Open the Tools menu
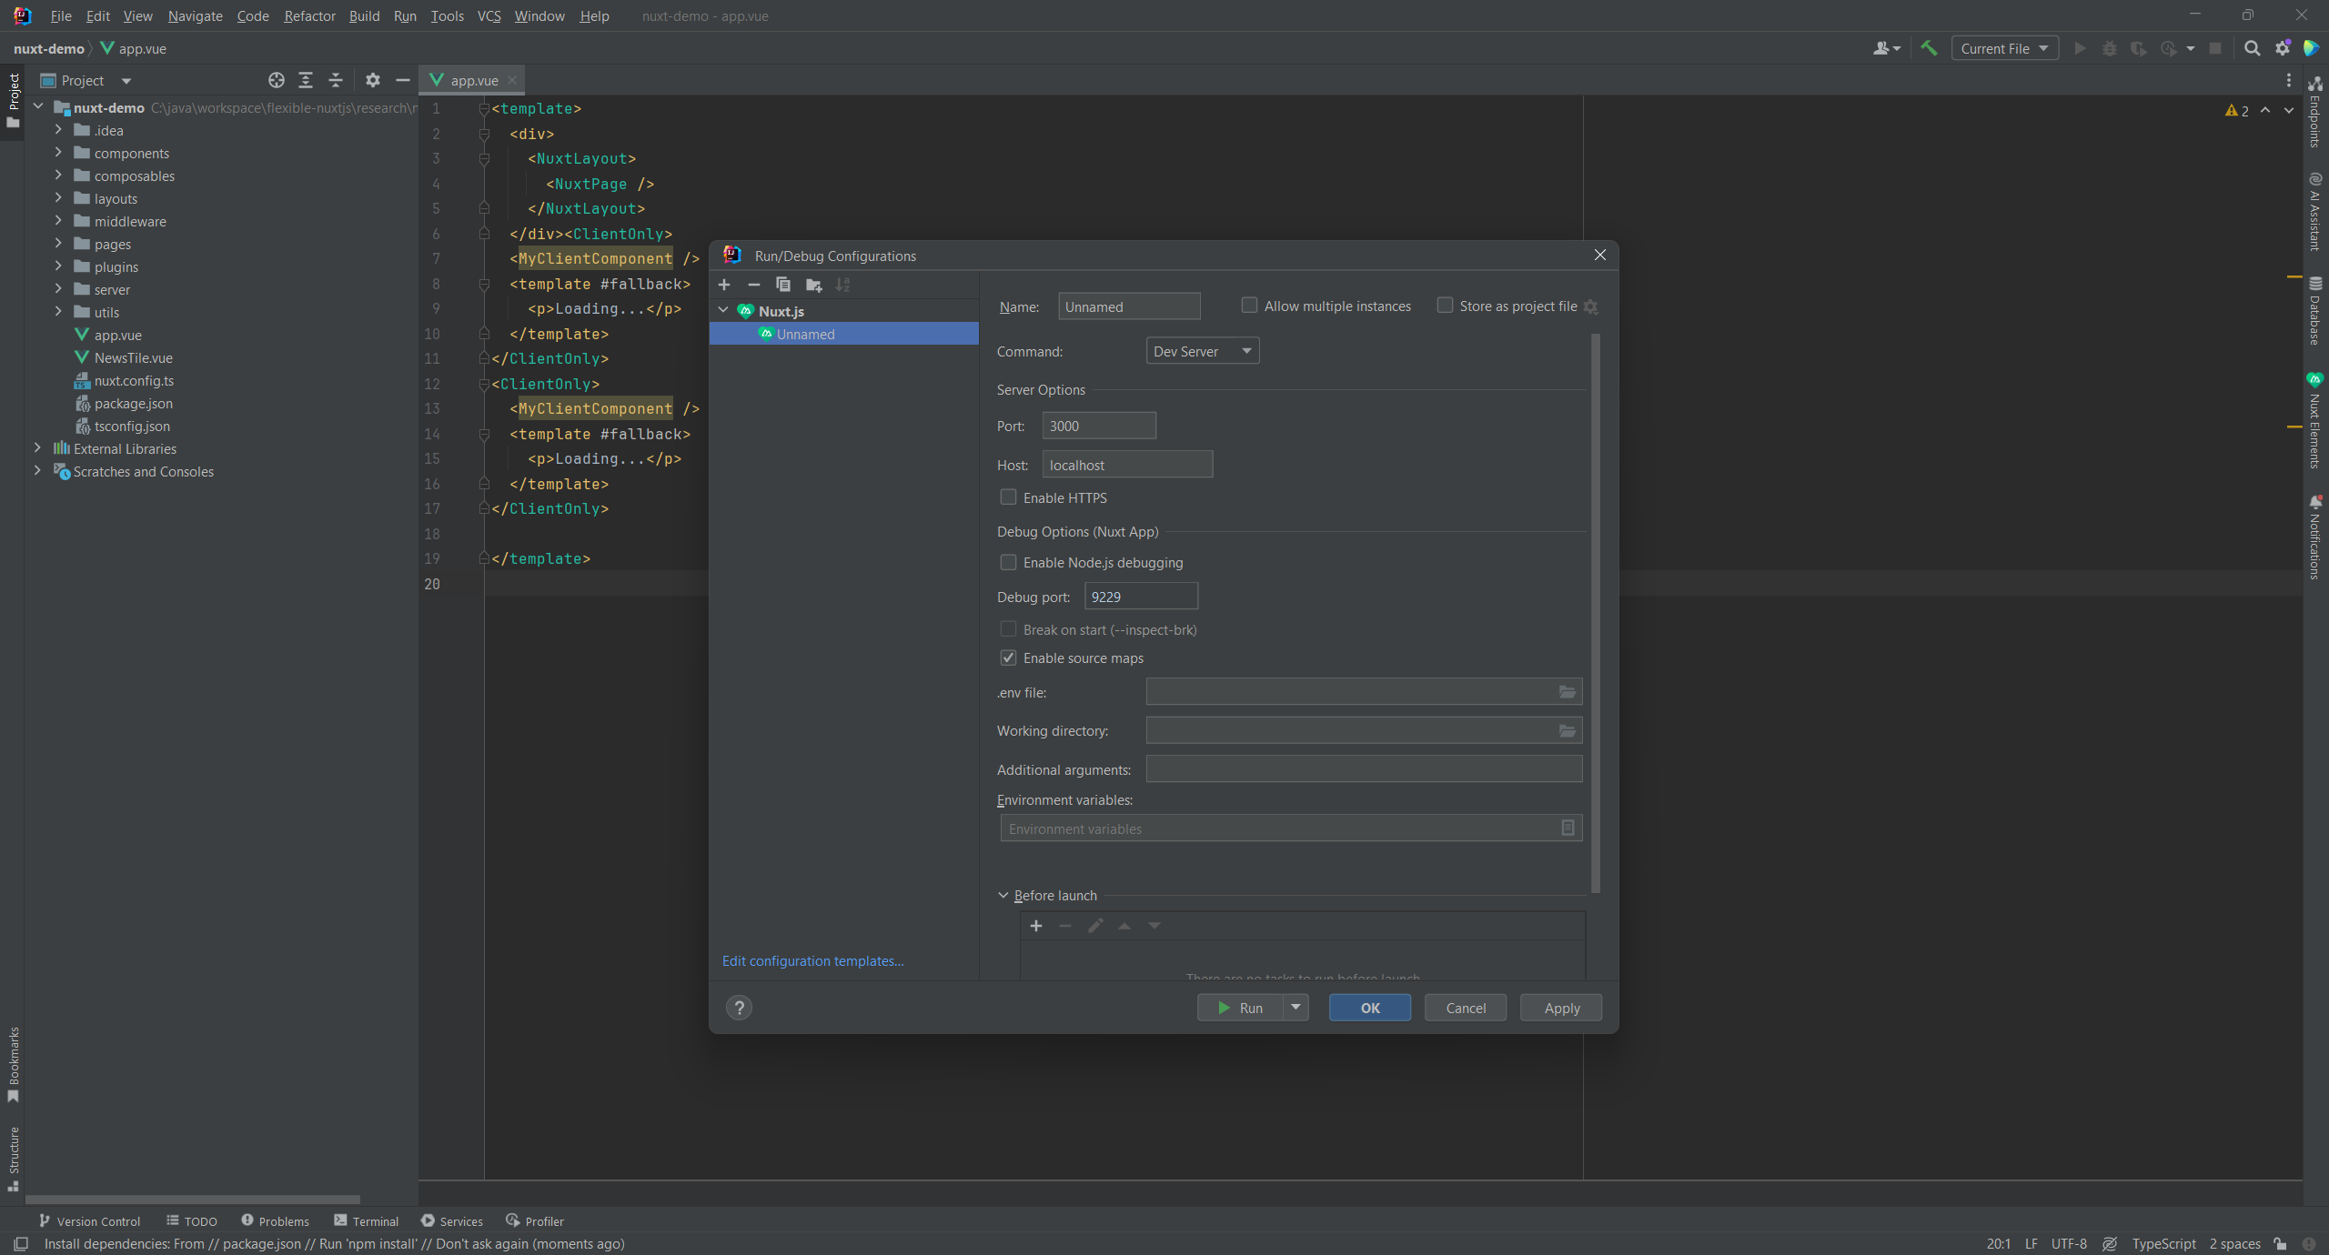This screenshot has width=2329, height=1255. click(447, 15)
